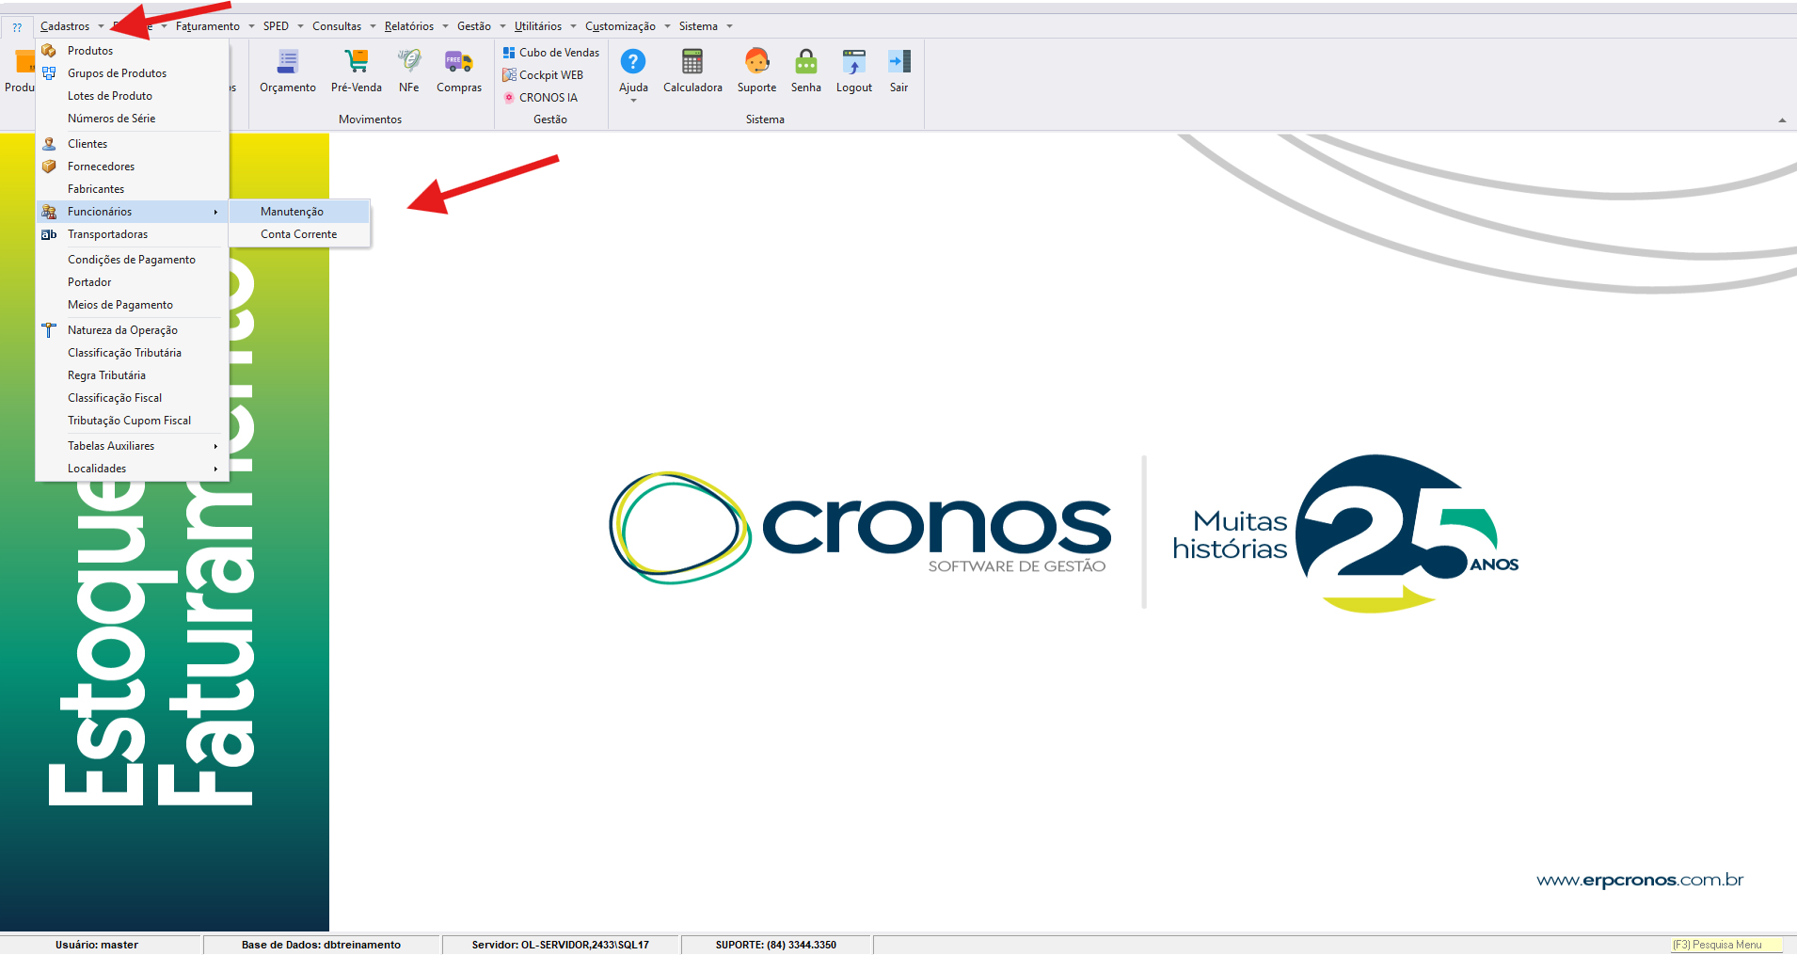Click the Suporte headset icon
The width and height of the screenshot is (1797, 955).
tap(756, 63)
